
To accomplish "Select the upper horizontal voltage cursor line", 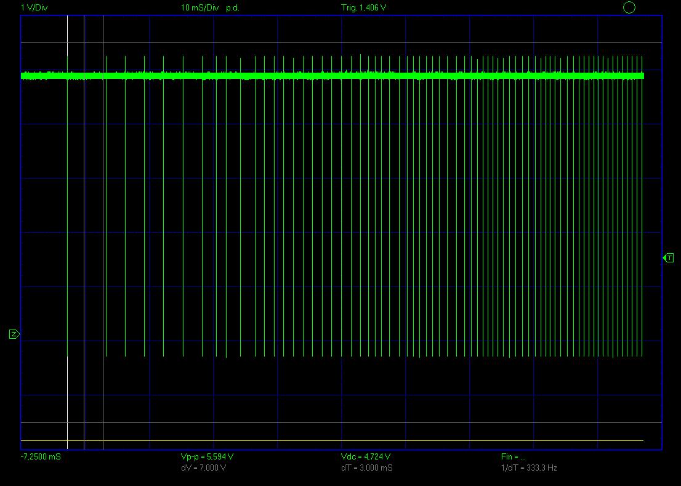I will 341,43.
